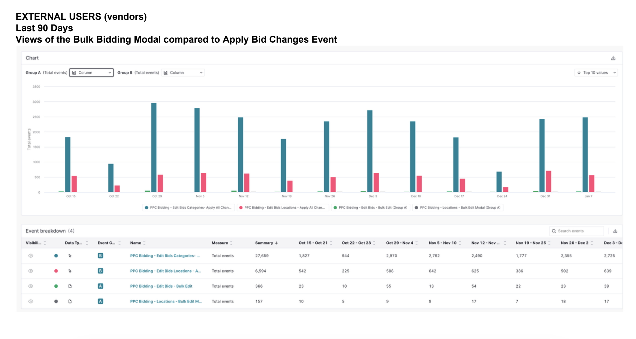Open PPC Bidding - Edit Bids Categories link
Viewport: 636px width, 339px height.
click(x=165, y=256)
